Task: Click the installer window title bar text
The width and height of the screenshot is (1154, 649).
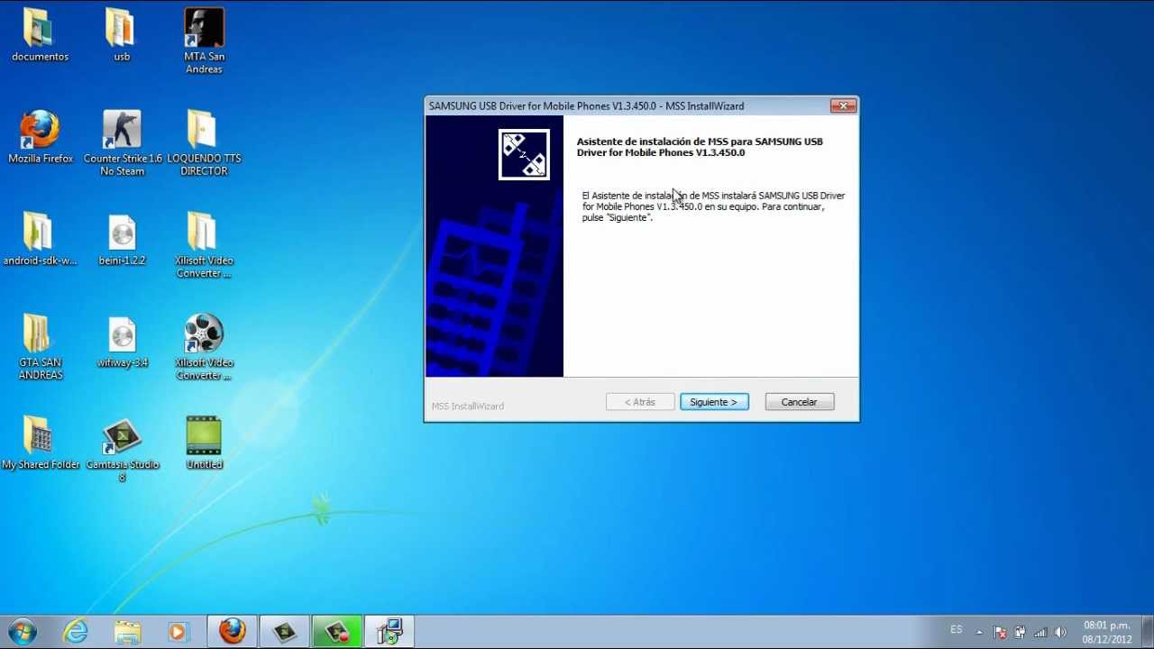Action: (587, 106)
